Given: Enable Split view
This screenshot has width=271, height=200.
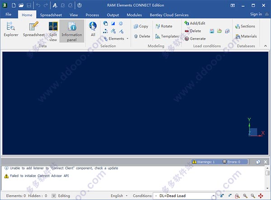Looking at the screenshot, I should [53, 32].
